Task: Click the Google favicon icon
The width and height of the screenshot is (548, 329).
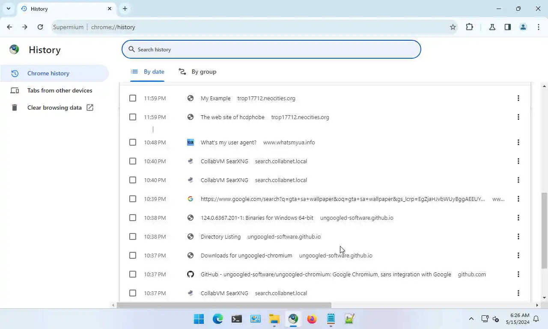Action: pos(191,199)
